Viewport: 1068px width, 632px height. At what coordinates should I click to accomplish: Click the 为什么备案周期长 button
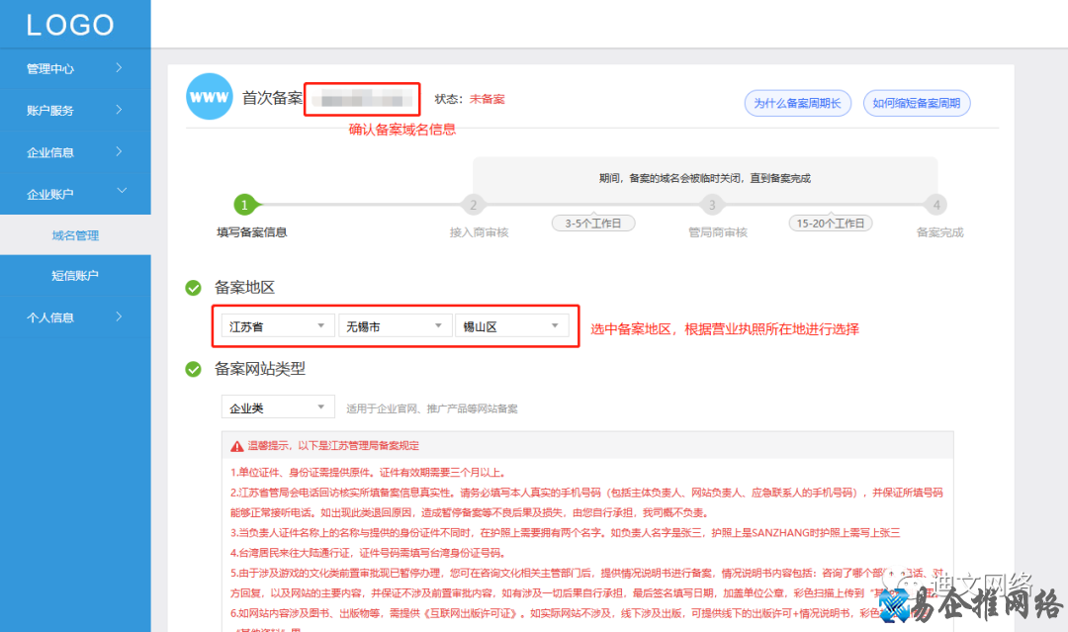(797, 102)
